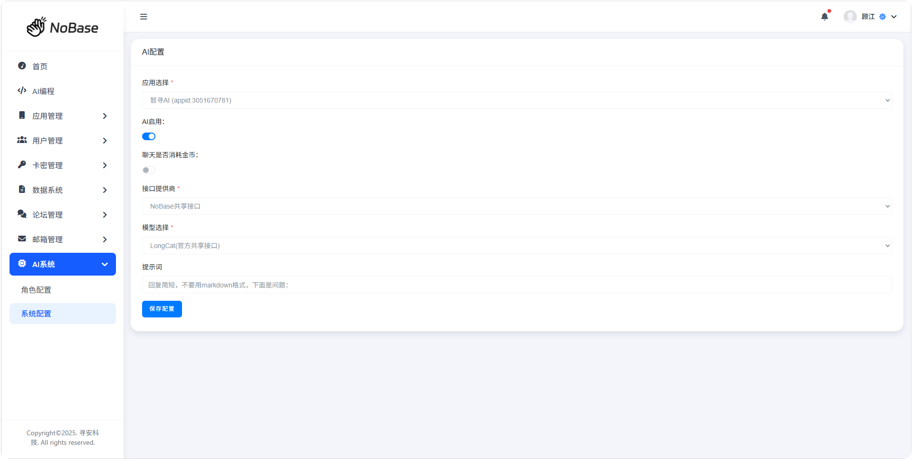Click the blue verified badge icon
912x459 pixels.
pyautogui.click(x=883, y=17)
